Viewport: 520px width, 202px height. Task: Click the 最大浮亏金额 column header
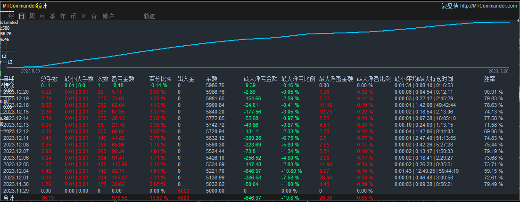[x=260, y=79]
